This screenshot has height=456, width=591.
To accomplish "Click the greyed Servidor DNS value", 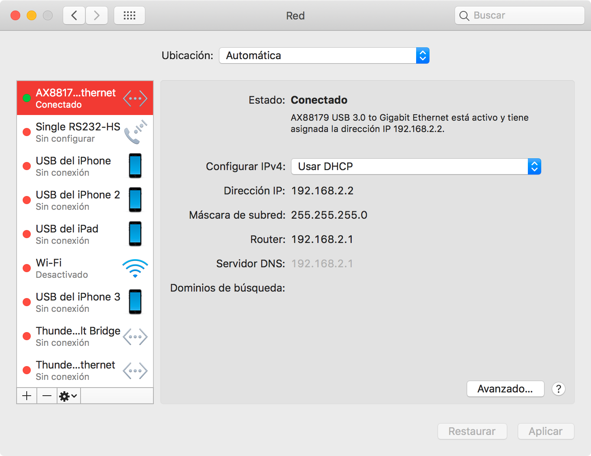I will [x=322, y=264].
